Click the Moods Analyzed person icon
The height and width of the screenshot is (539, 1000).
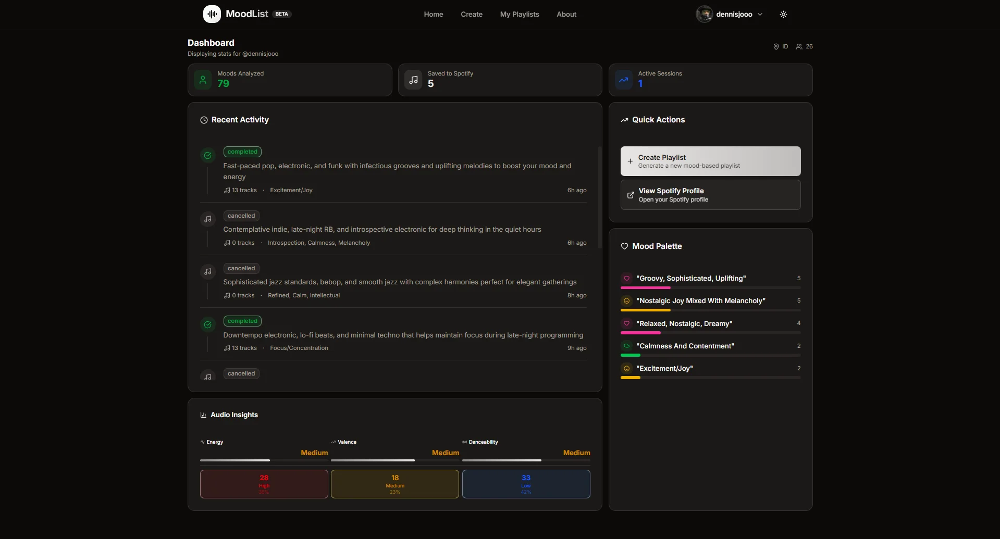(x=203, y=80)
